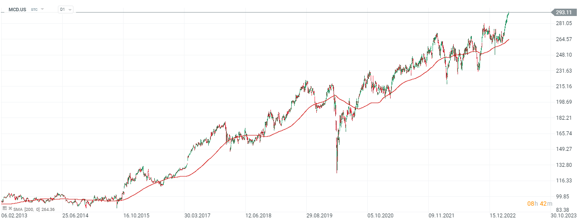Click the 132.80 level on the price axis

click(563, 165)
